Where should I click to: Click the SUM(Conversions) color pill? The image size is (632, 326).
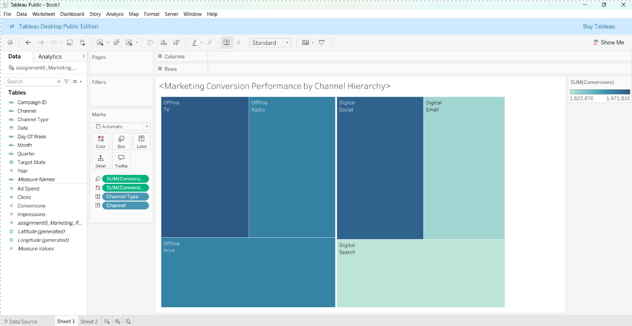pos(125,188)
